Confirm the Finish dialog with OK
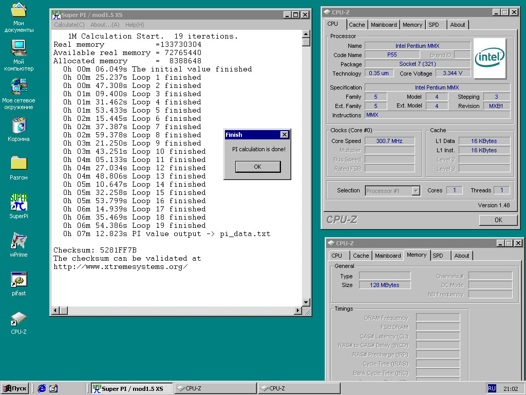This screenshot has height=395, width=526. click(258, 167)
